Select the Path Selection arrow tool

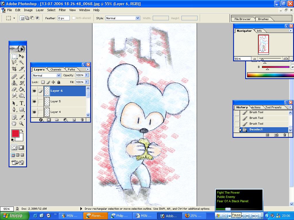click(14, 103)
